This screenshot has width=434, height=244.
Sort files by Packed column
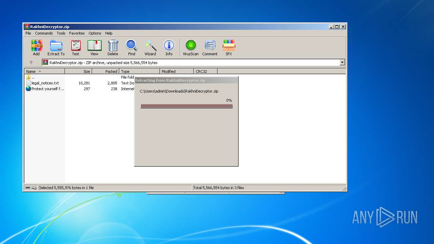coord(105,71)
